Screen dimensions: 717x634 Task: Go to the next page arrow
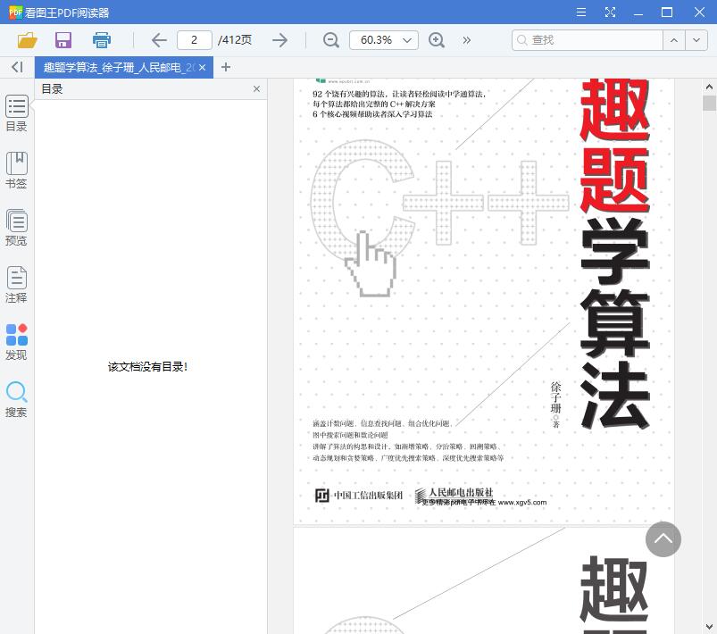279,40
